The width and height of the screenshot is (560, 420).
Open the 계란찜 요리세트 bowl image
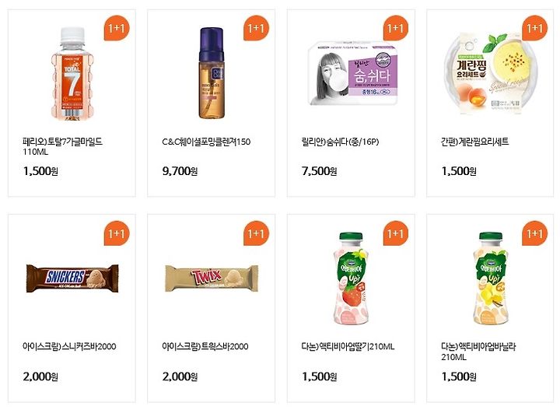[490, 74]
